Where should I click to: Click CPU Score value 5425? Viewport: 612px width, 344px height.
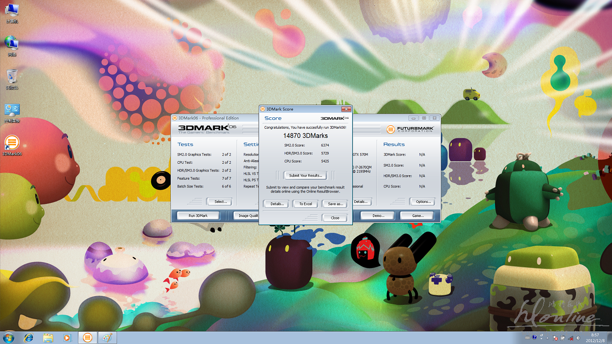point(325,161)
